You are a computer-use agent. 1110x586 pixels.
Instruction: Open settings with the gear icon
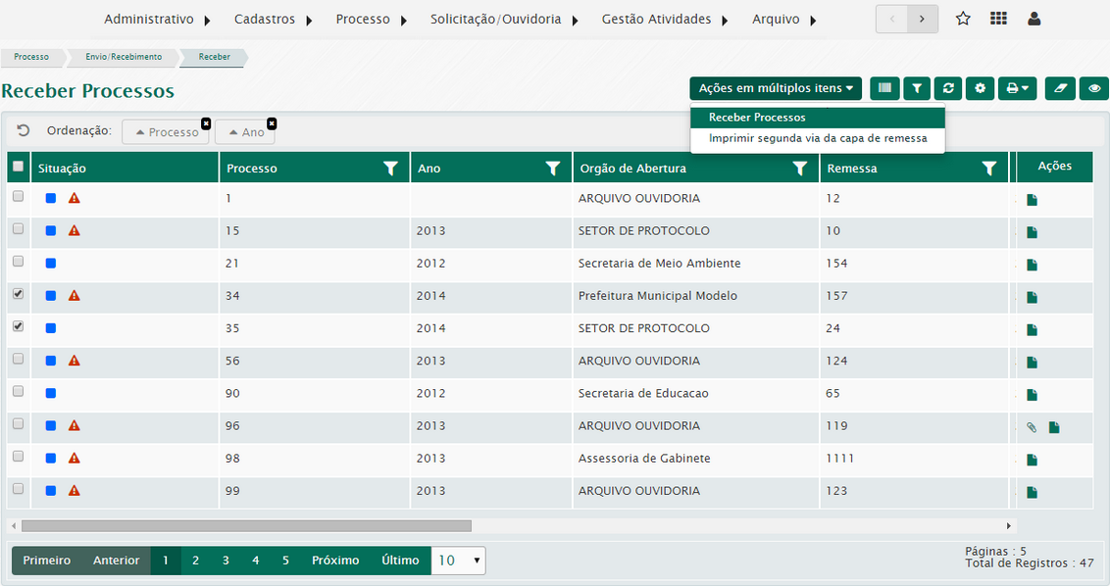pyautogui.click(x=980, y=88)
